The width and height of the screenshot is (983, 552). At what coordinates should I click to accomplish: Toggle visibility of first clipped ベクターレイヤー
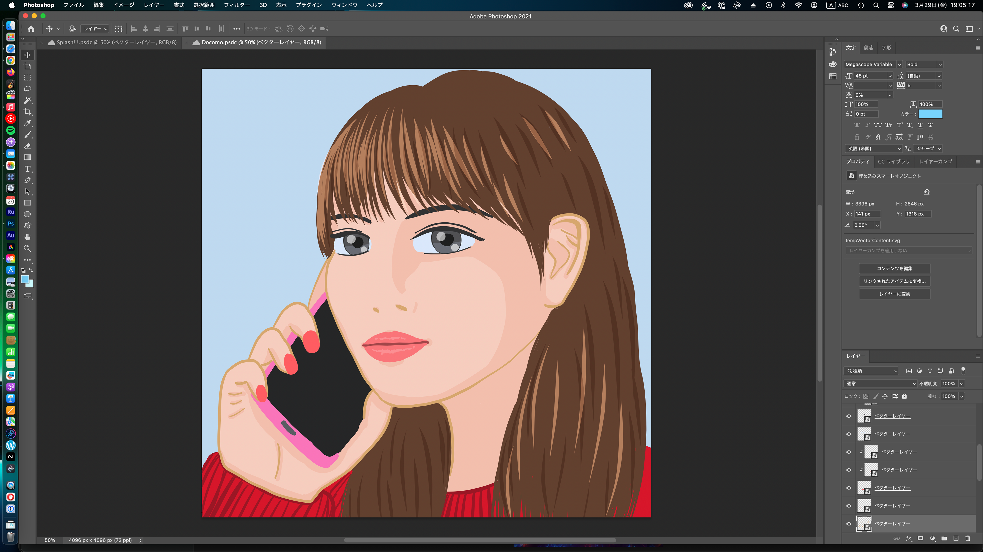[x=849, y=452]
